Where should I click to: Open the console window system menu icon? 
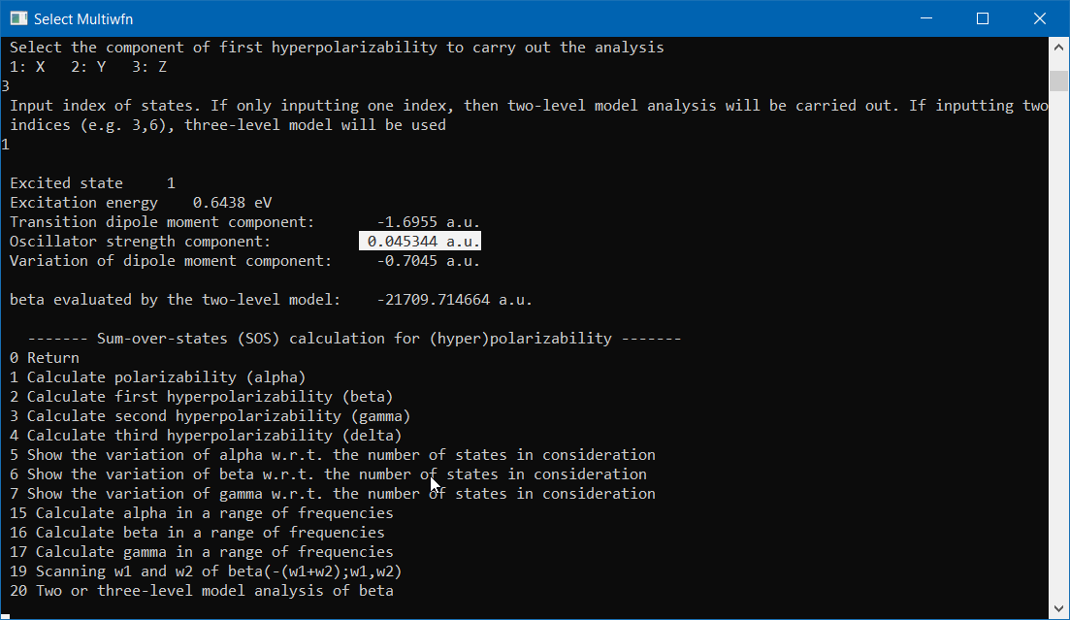click(x=18, y=18)
